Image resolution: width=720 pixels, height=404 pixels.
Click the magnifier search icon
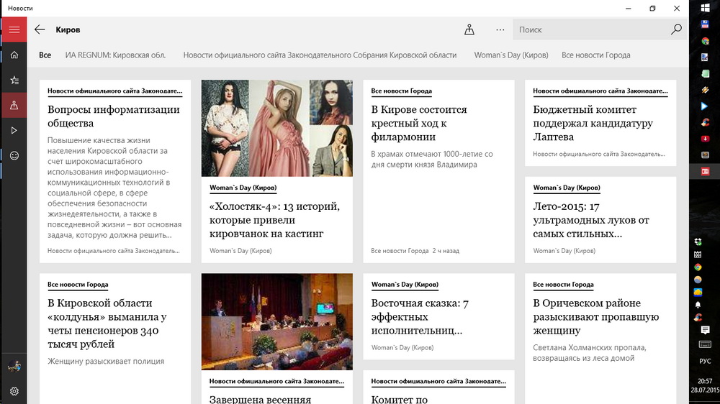pos(676,29)
